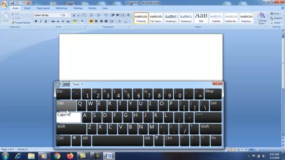Toggle strikethrough formatting
Viewport: 285px width, 160px height.
point(53,21)
